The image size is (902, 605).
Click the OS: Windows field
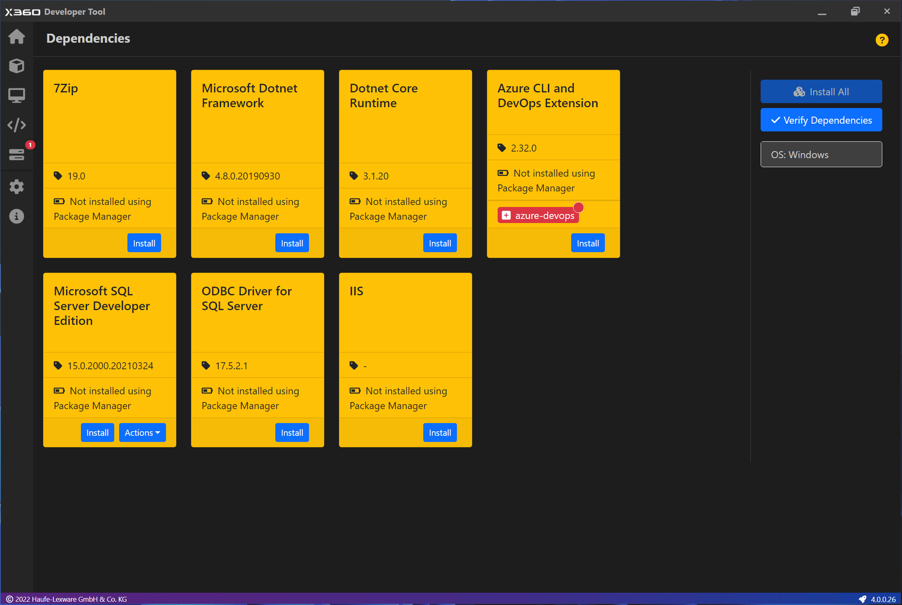[821, 154]
